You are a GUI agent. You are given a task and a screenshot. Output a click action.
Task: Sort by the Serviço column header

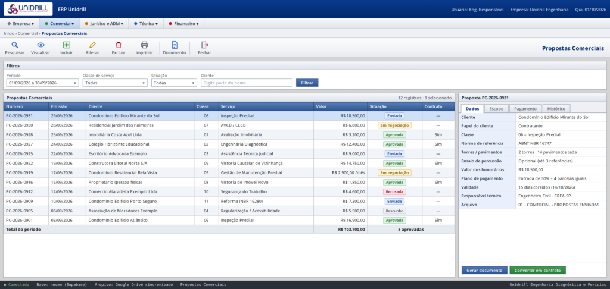pyautogui.click(x=266, y=106)
